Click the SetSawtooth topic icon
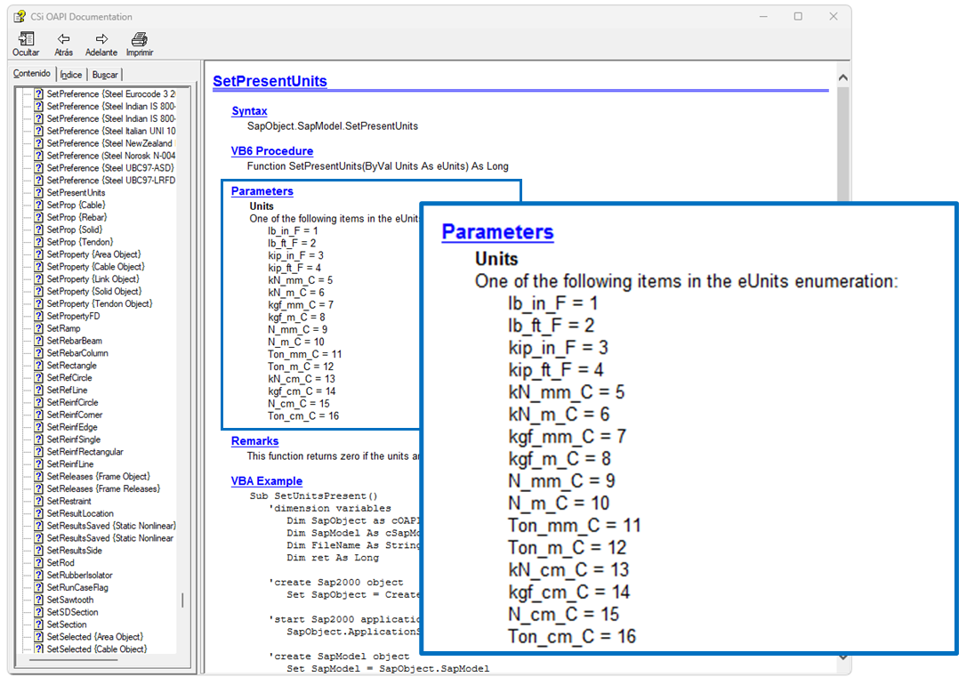This screenshot has height=677, width=959. coord(38,600)
